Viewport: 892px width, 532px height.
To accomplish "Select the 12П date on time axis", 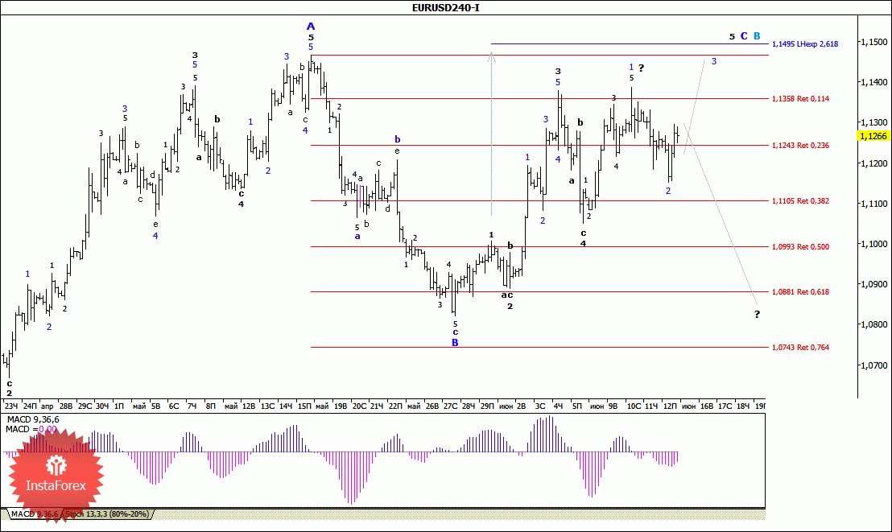I will point(670,406).
